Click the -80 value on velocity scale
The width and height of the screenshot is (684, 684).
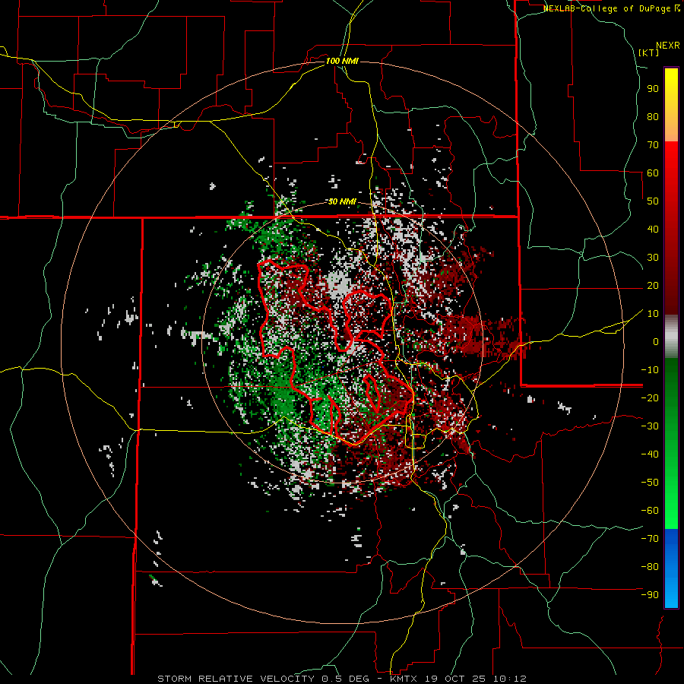coord(650,567)
